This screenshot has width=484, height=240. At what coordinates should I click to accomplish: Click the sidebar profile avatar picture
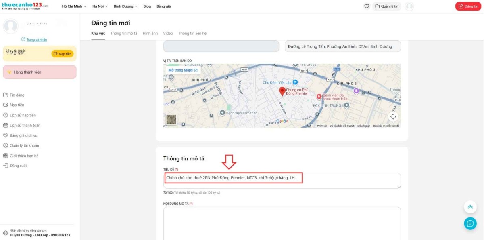[x=10, y=26]
